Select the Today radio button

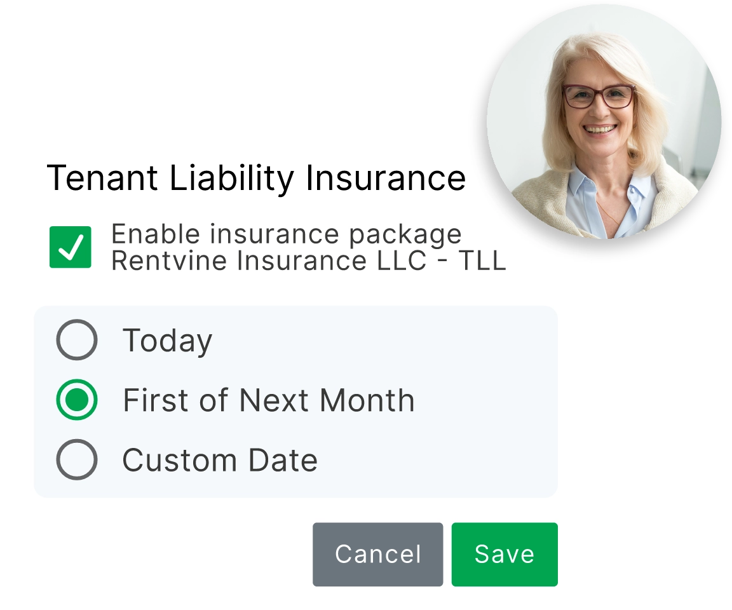pos(76,341)
